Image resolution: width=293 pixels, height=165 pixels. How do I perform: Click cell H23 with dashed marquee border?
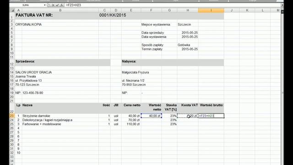point(188,116)
